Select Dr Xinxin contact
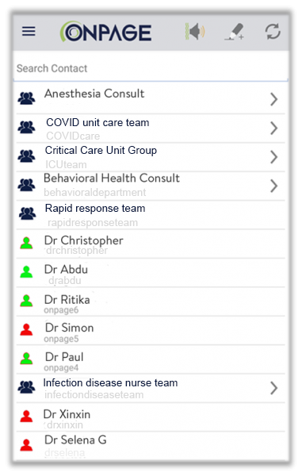This screenshot has width=302, height=476. coord(151,417)
